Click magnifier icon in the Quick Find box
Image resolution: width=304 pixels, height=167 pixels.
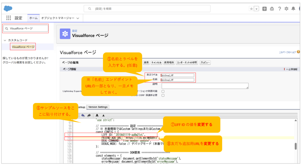(7, 28)
